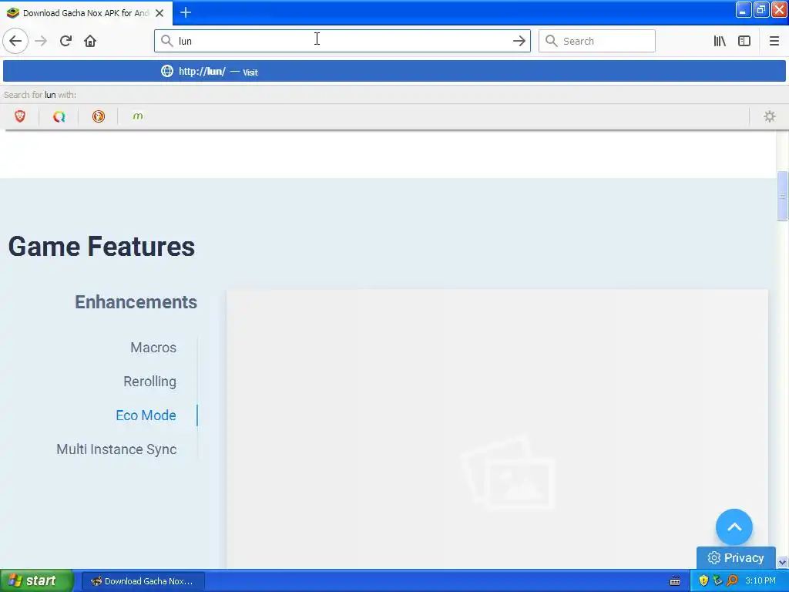Click the security shield tray icon
789x592 pixels.
703,580
